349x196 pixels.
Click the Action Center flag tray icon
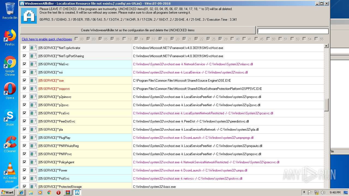pos(310,192)
